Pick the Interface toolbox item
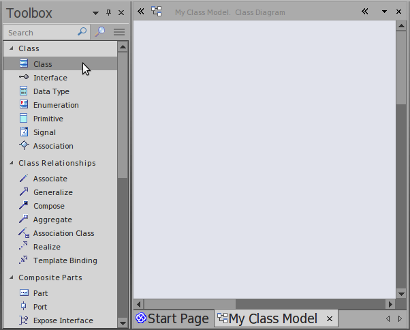 pyautogui.click(x=50, y=78)
